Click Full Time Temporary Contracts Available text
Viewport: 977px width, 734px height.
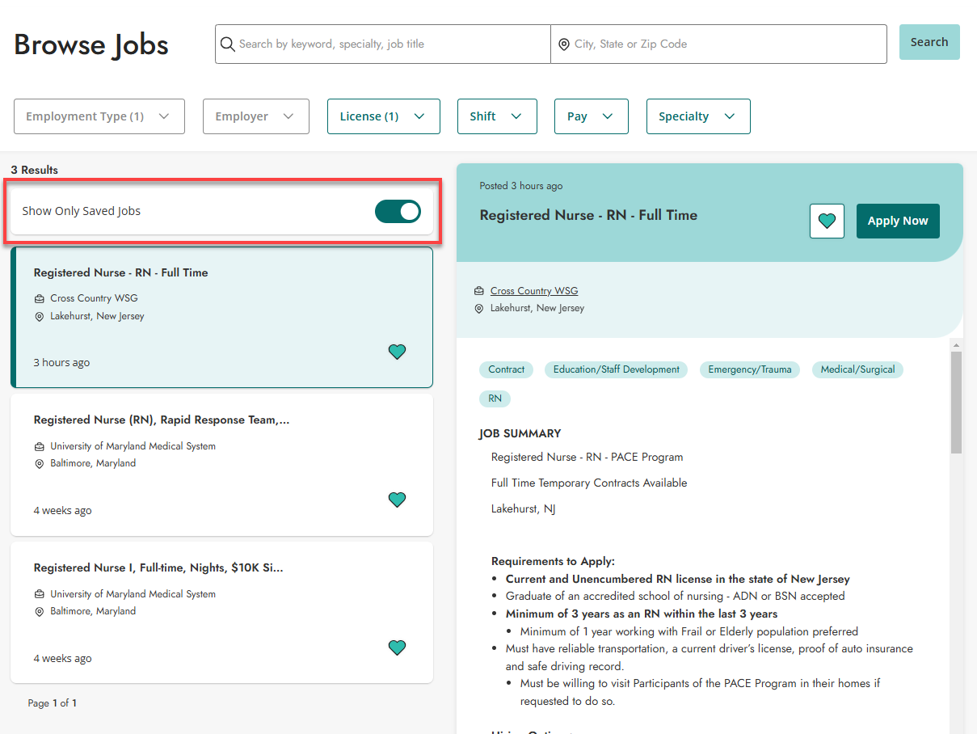click(x=589, y=483)
